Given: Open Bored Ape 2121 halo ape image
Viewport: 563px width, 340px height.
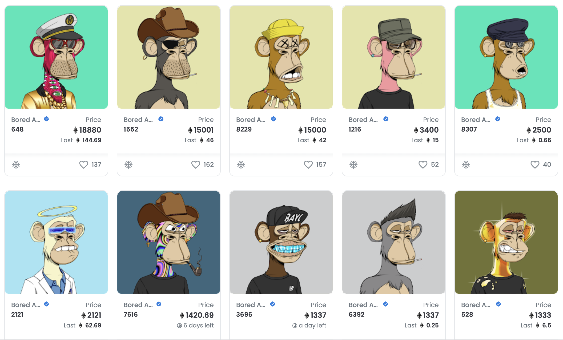Looking at the screenshot, I should (x=56, y=242).
